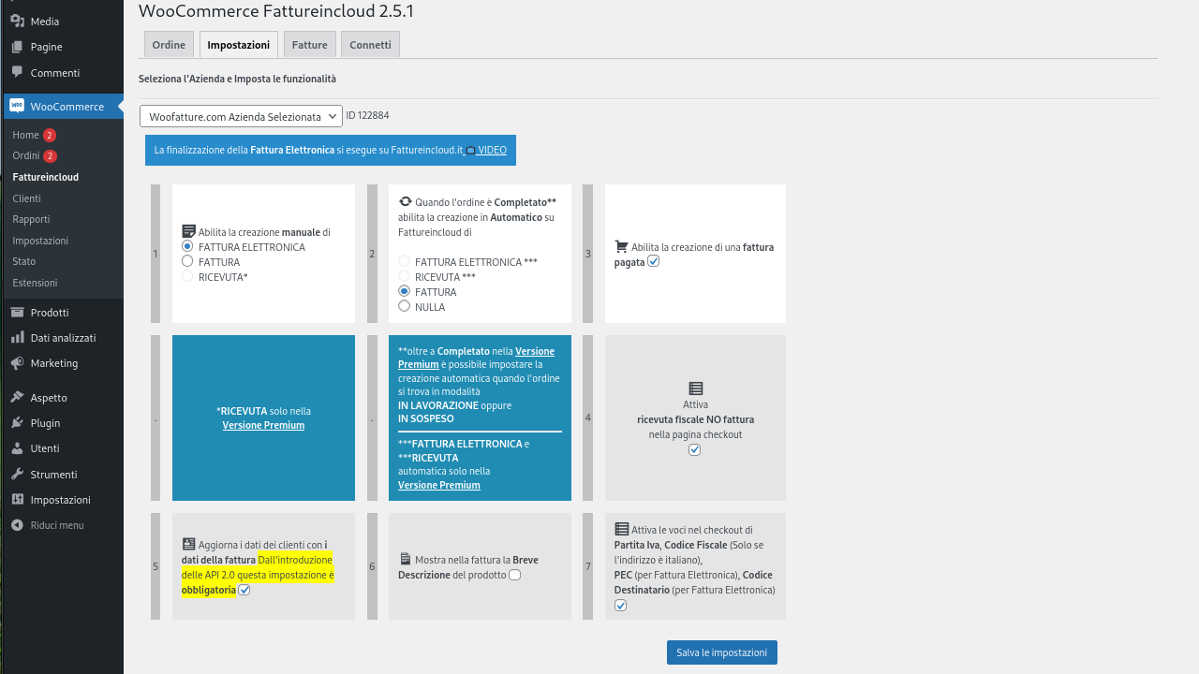Click the Riduci menu collapse arrow icon
Image resolution: width=1199 pixels, height=674 pixels.
(x=17, y=525)
